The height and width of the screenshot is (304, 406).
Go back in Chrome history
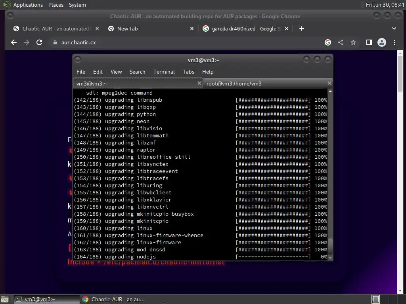tap(14, 42)
